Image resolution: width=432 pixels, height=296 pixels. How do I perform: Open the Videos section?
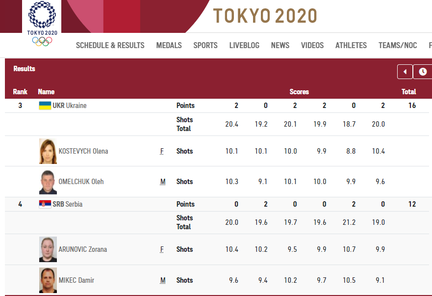coord(312,45)
